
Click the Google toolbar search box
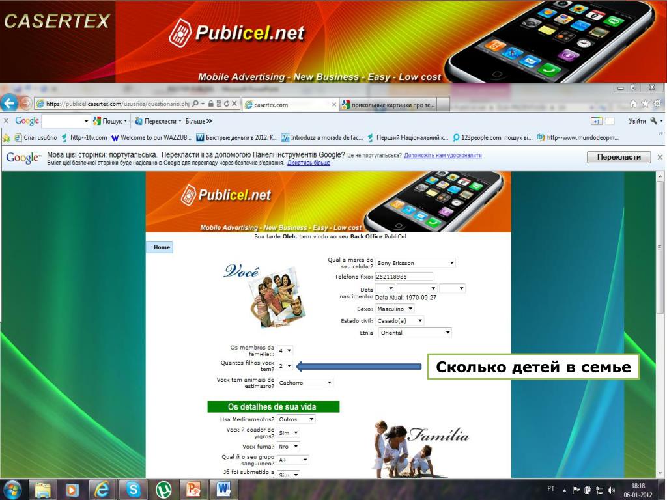click(x=66, y=121)
